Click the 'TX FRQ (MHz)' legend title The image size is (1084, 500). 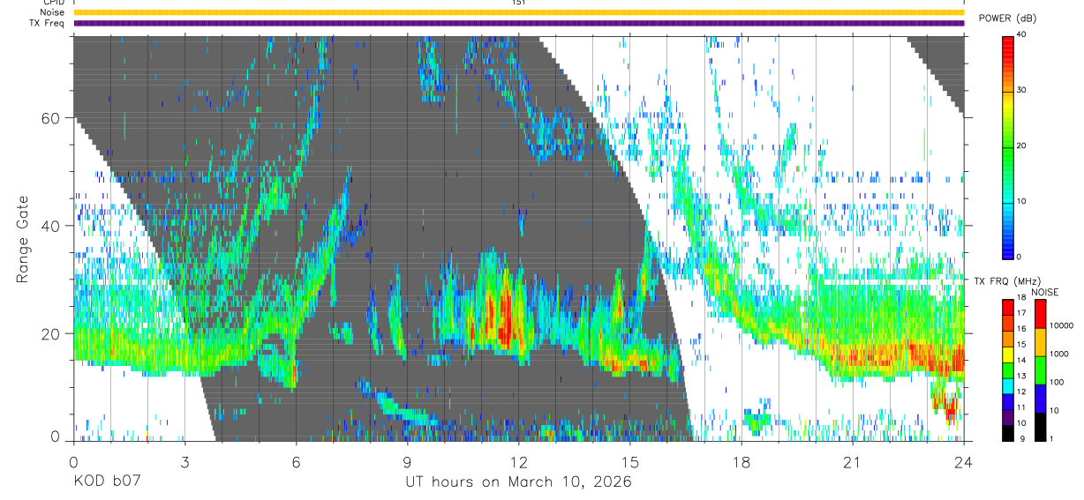(1007, 281)
